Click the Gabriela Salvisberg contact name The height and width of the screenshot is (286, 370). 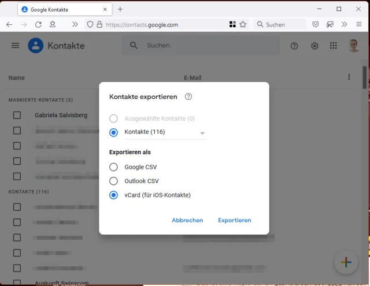(x=61, y=116)
